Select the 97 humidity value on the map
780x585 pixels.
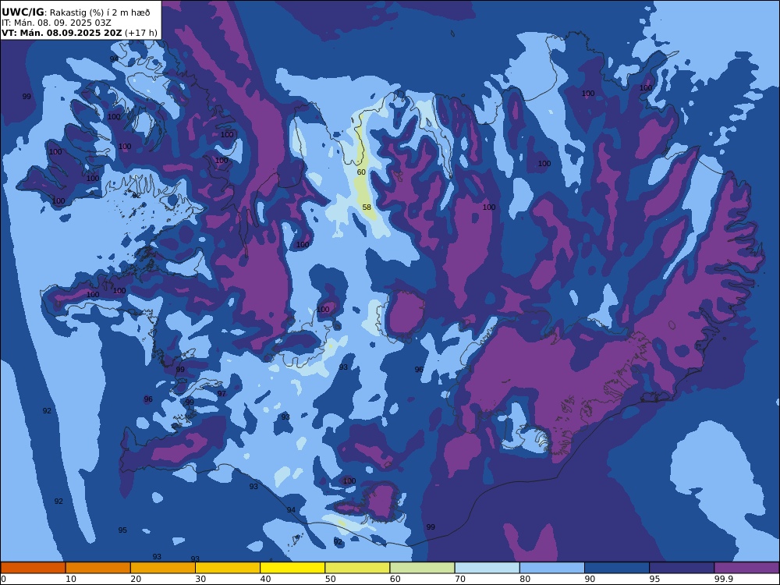tap(222, 393)
